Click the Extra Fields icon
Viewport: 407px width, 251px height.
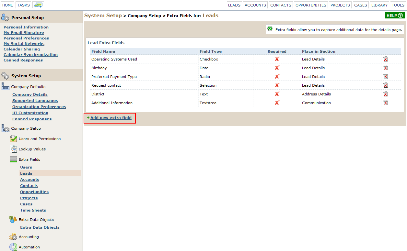(13, 159)
